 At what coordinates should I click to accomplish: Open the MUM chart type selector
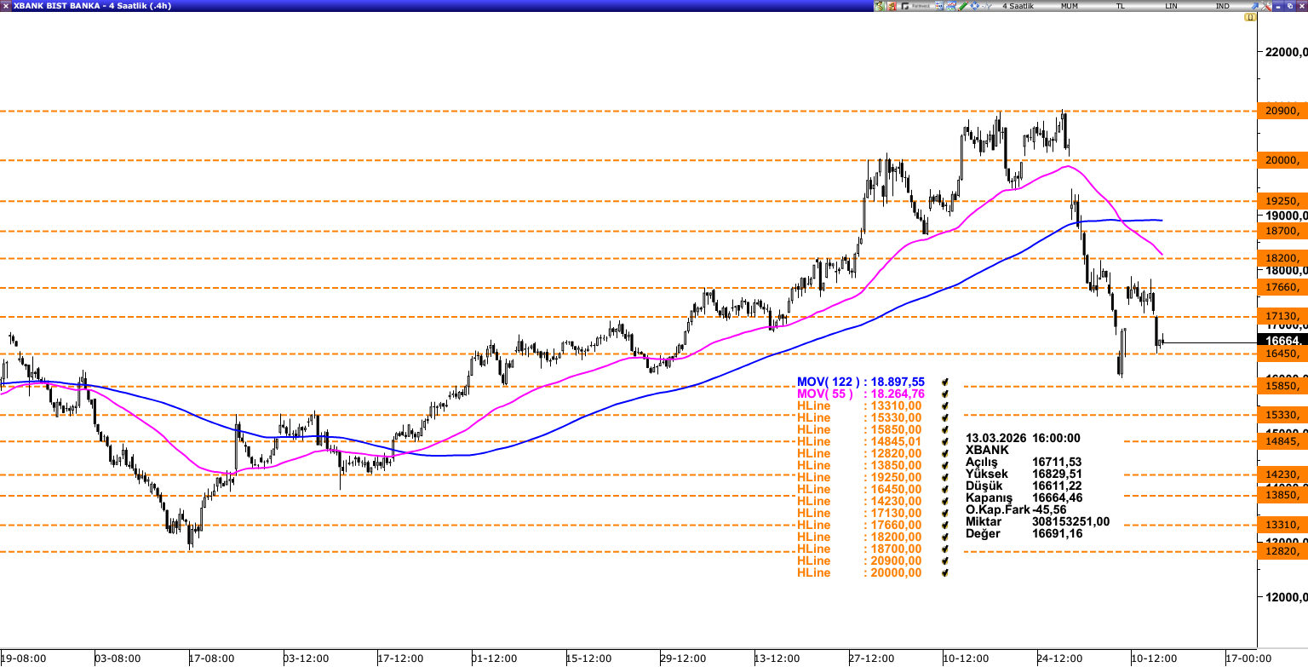(1069, 6)
